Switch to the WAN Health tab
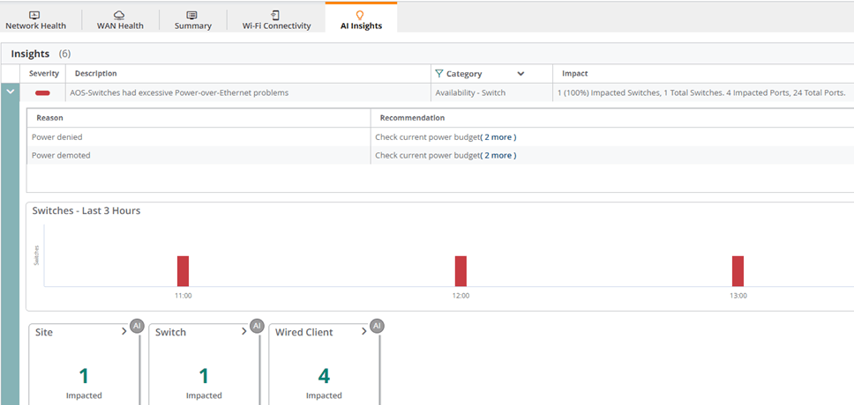 (120, 26)
